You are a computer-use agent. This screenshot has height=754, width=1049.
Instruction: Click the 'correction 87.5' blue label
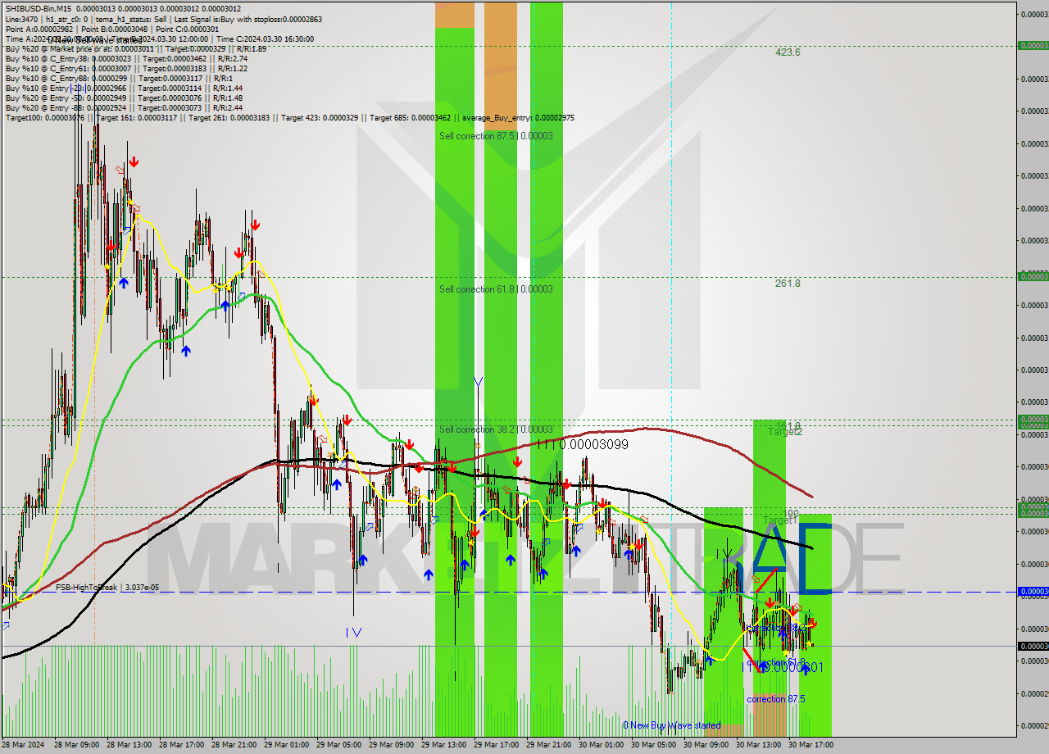click(x=776, y=699)
